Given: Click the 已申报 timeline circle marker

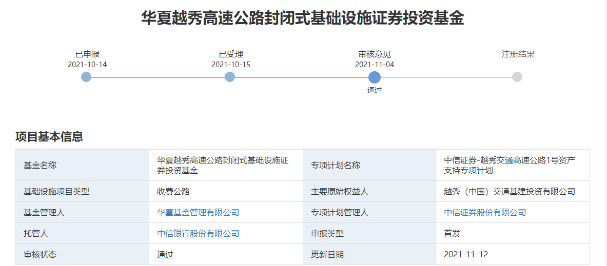Looking at the screenshot, I should 86,77.
